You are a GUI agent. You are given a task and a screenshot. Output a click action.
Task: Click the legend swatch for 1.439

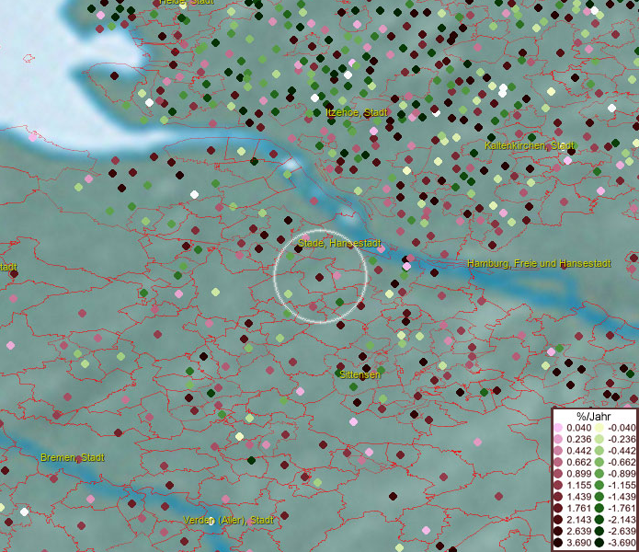point(558,497)
